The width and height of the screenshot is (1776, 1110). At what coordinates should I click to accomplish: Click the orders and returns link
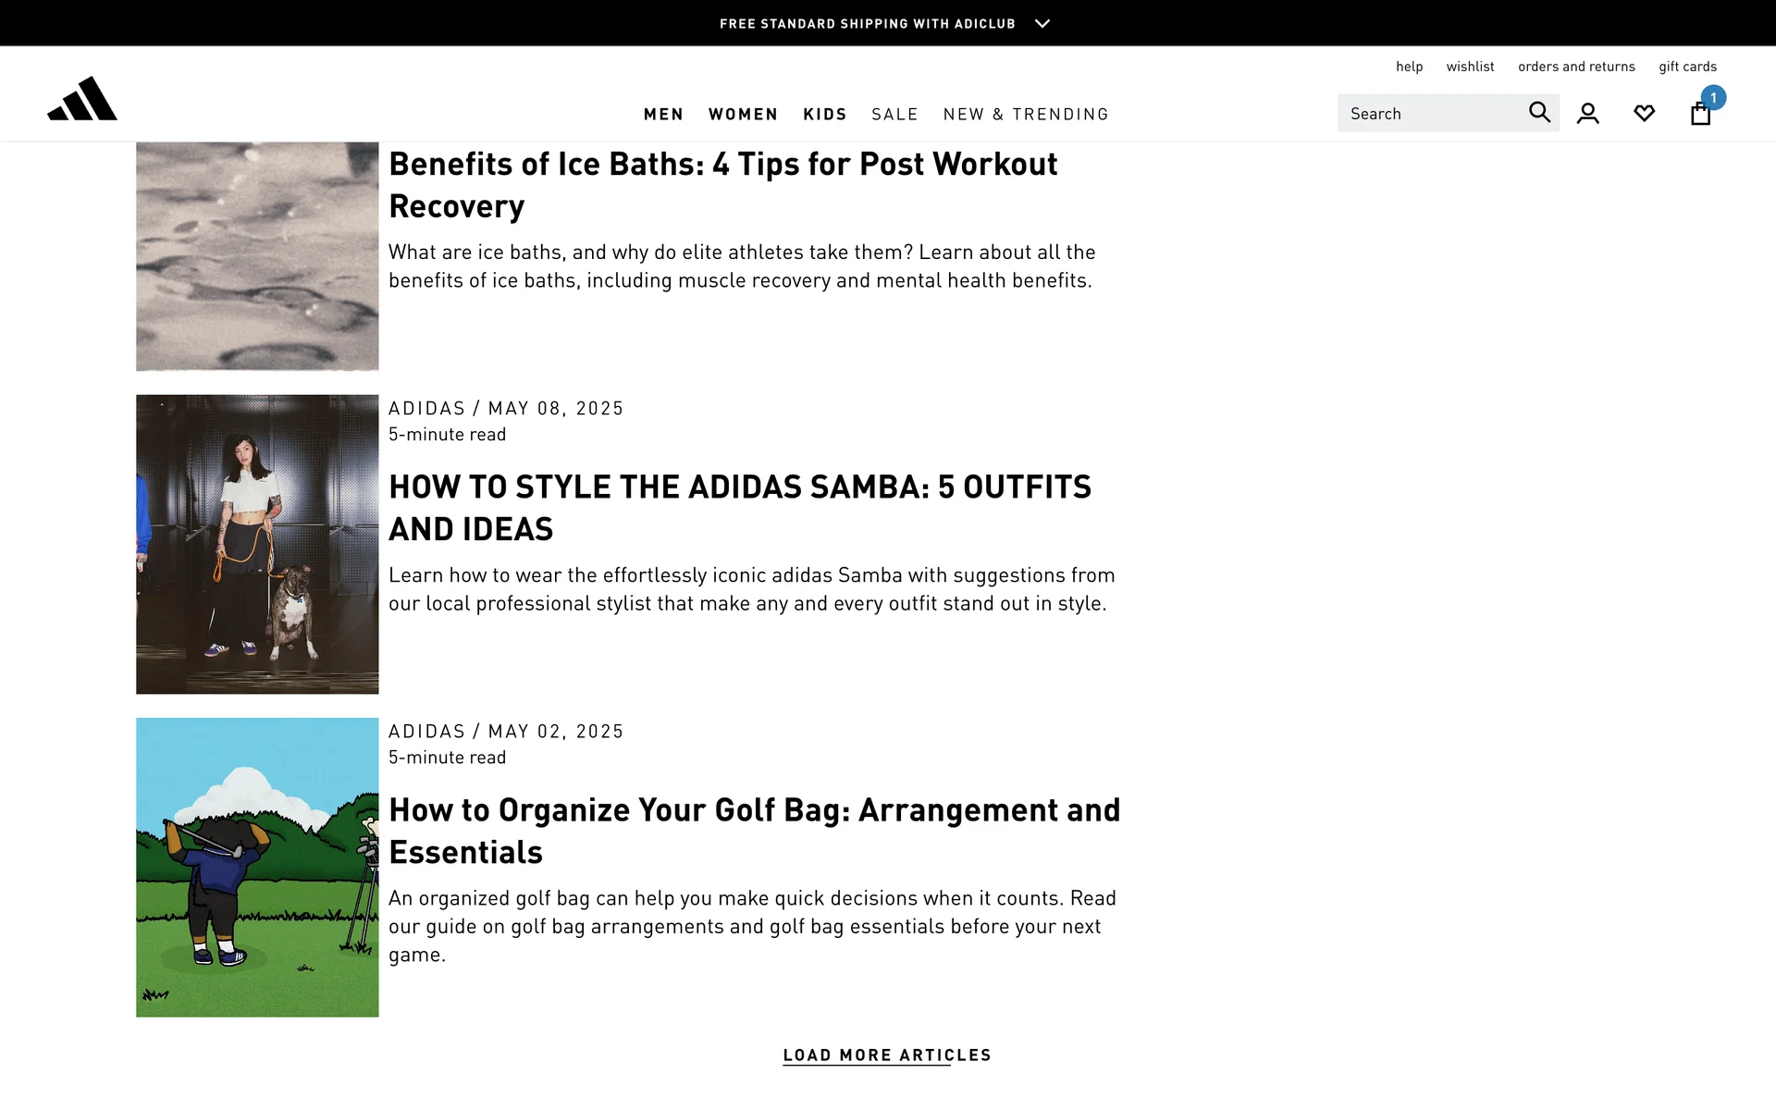1576,67
